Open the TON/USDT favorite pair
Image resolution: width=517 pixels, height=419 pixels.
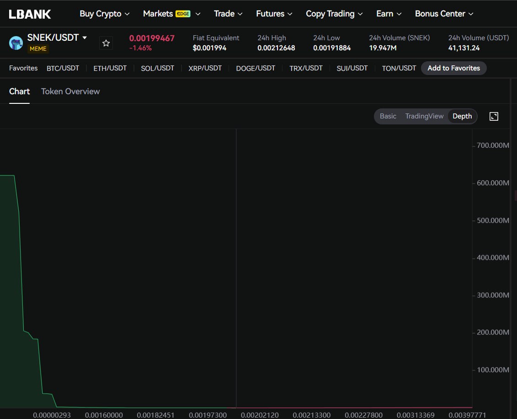(399, 68)
